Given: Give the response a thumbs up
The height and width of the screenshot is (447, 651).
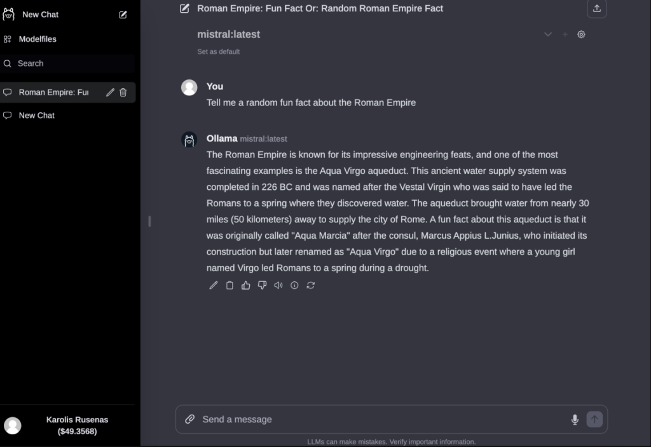Looking at the screenshot, I should click(x=246, y=285).
